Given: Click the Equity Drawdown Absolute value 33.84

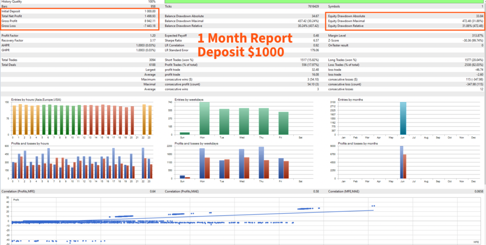Looking at the screenshot, I should point(479,16).
